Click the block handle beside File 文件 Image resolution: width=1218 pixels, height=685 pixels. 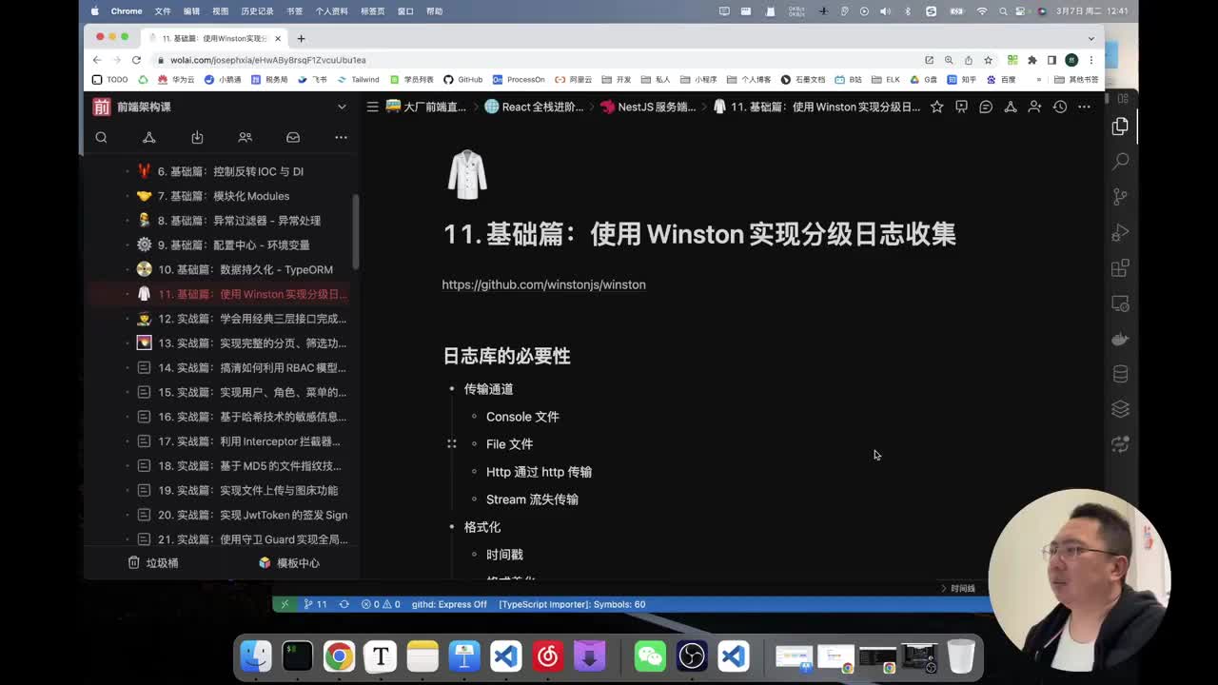click(x=451, y=444)
